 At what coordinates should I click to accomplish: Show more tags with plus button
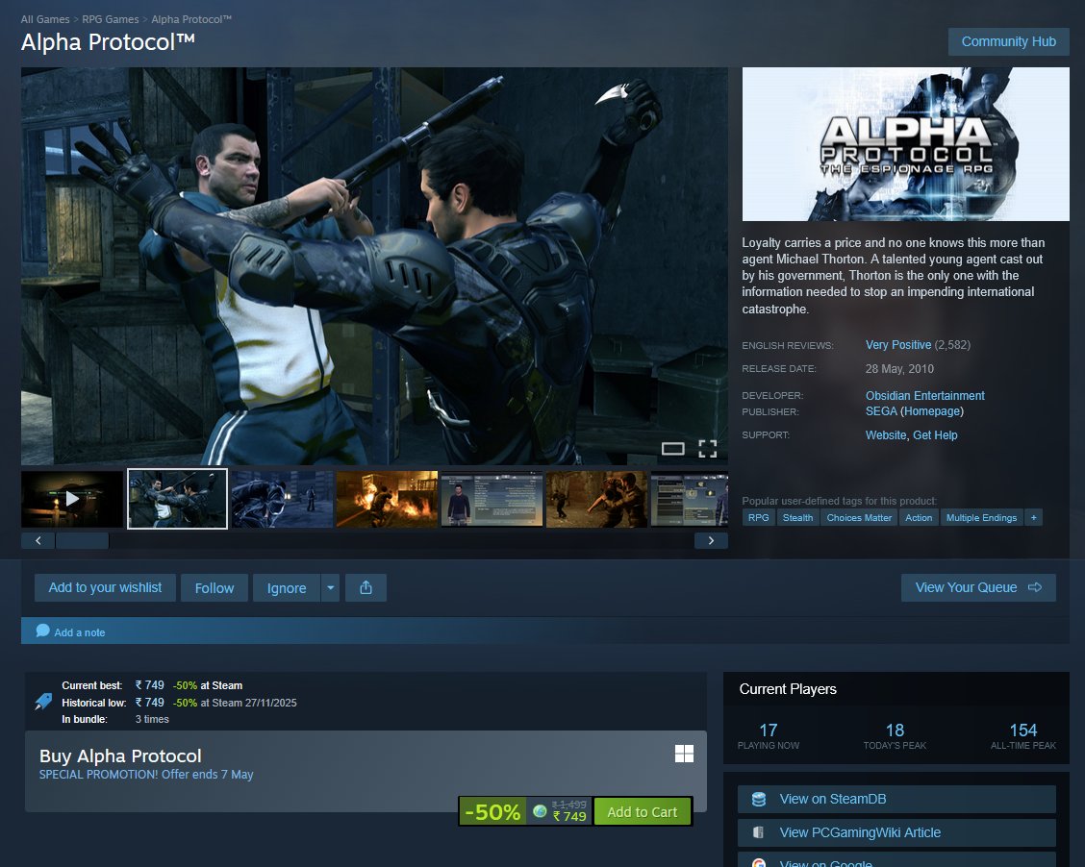1033,517
